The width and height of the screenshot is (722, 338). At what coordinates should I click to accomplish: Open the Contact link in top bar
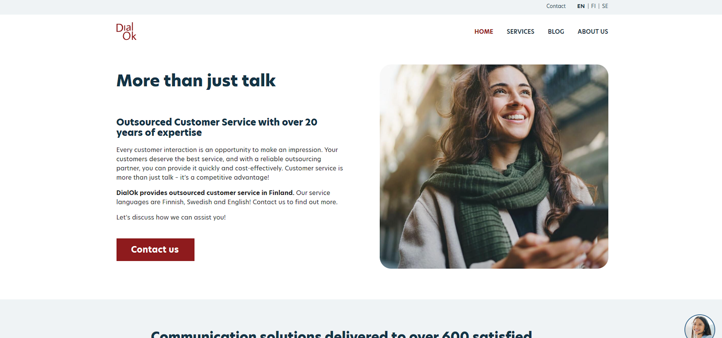(556, 6)
